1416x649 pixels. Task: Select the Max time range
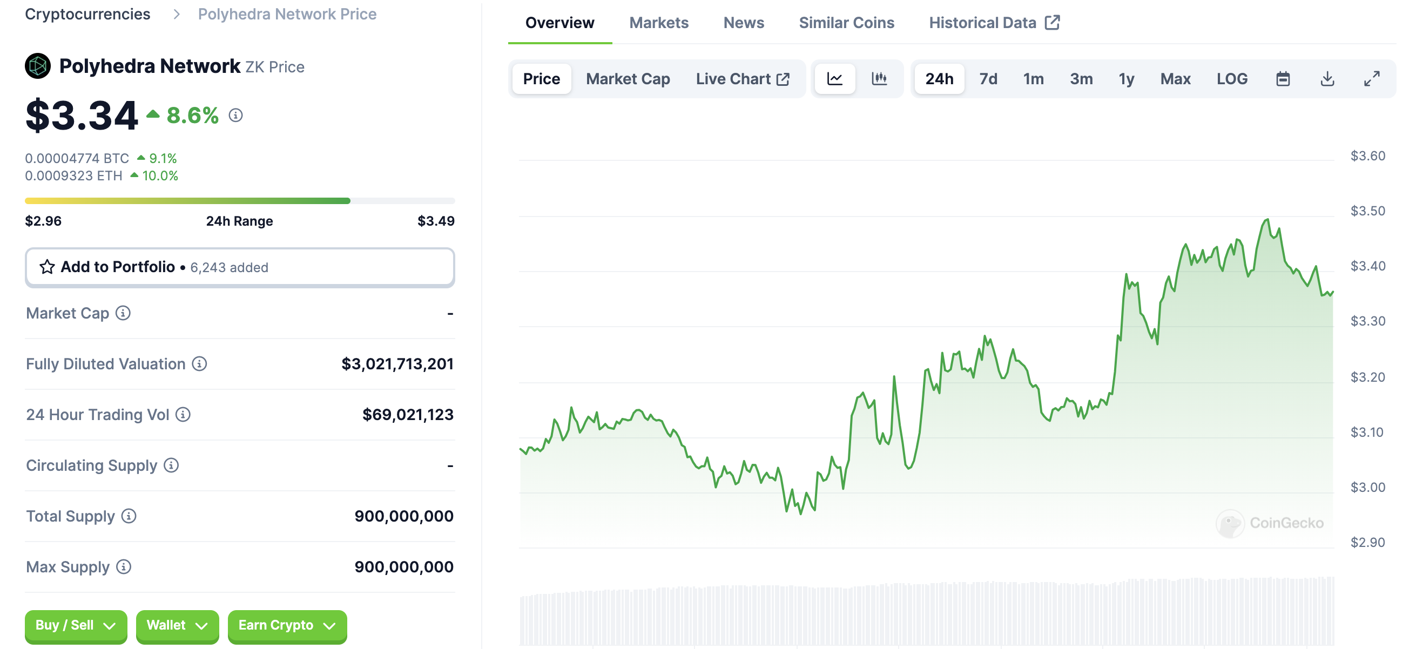click(x=1175, y=79)
